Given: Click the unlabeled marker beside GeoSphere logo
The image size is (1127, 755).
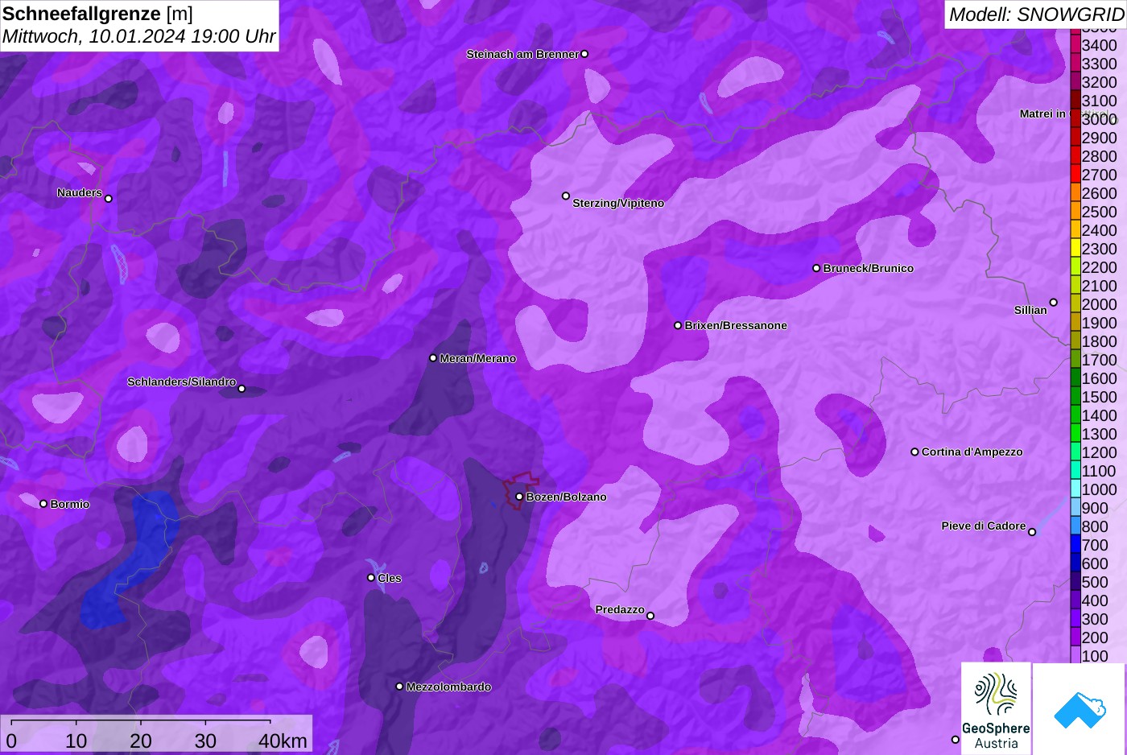Looking at the screenshot, I should [x=956, y=740].
